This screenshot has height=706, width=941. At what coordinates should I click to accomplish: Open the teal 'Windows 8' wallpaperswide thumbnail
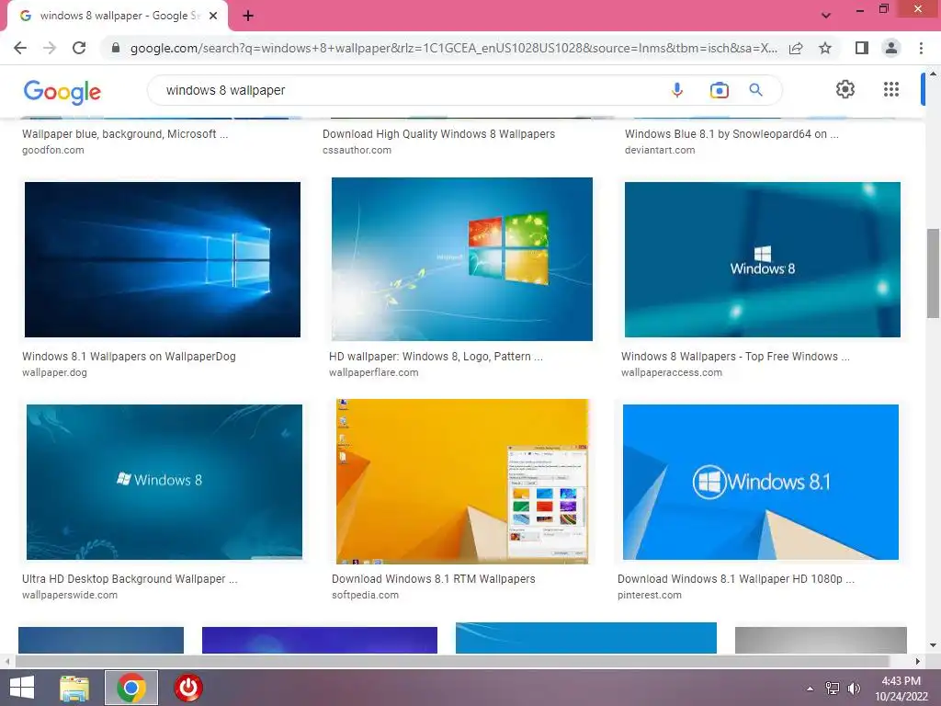[164, 482]
